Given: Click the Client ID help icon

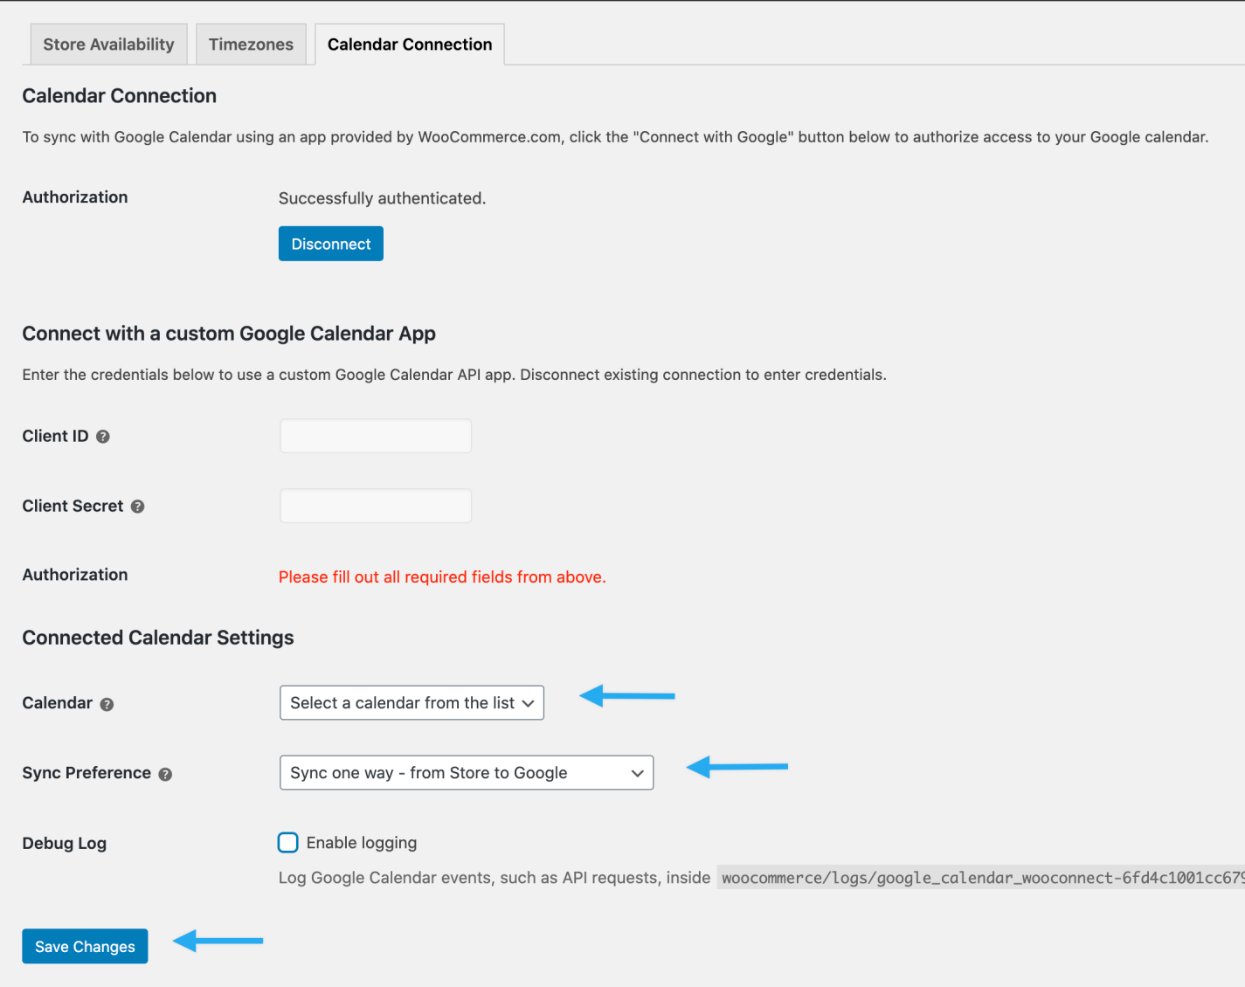Looking at the screenshot, I should point(102,436).
